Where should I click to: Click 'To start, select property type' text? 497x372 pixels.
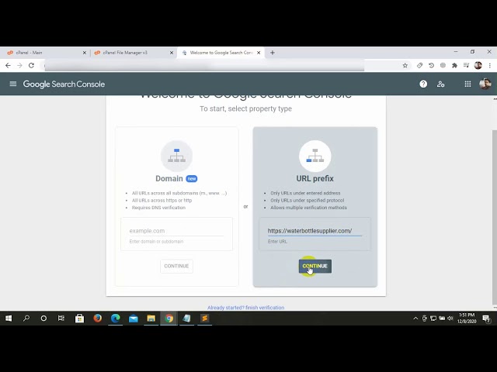tap(245, 108)
